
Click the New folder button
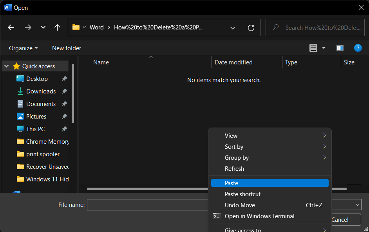pos(66,48)
